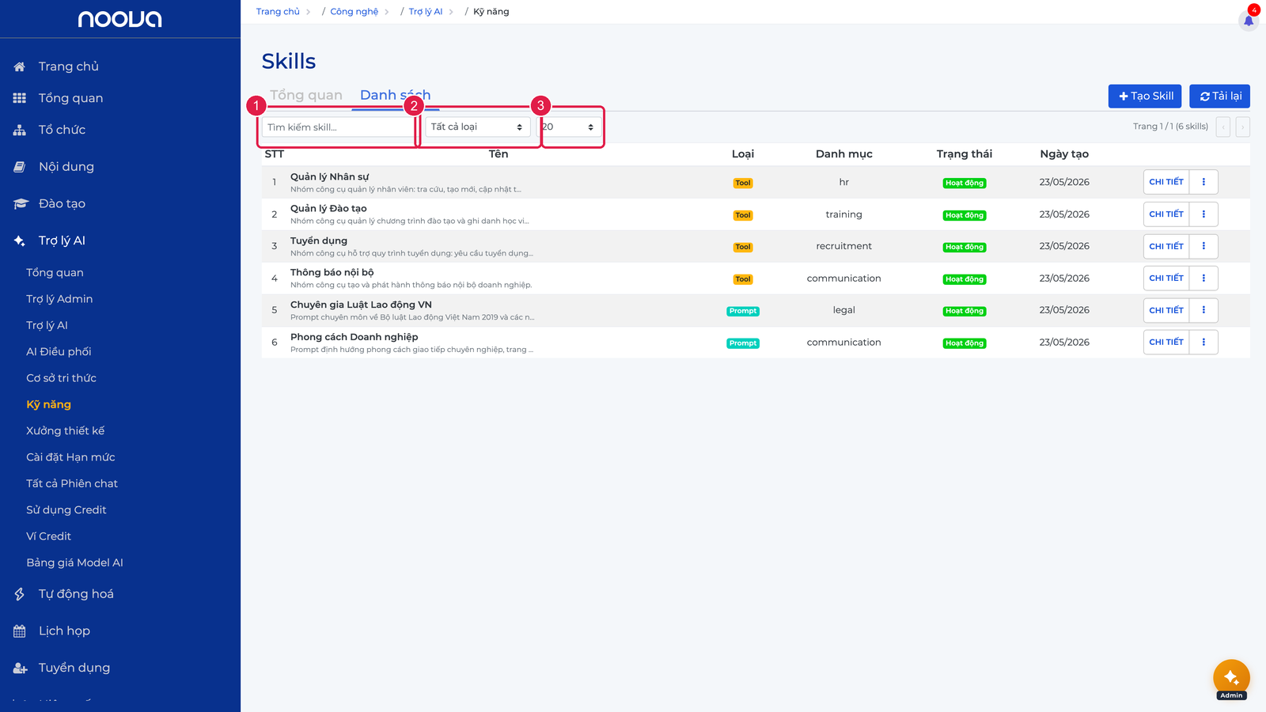This screenshot has height=712, width=1266.
Task: Select the Danh sách tab
Action: click(396, 95)
